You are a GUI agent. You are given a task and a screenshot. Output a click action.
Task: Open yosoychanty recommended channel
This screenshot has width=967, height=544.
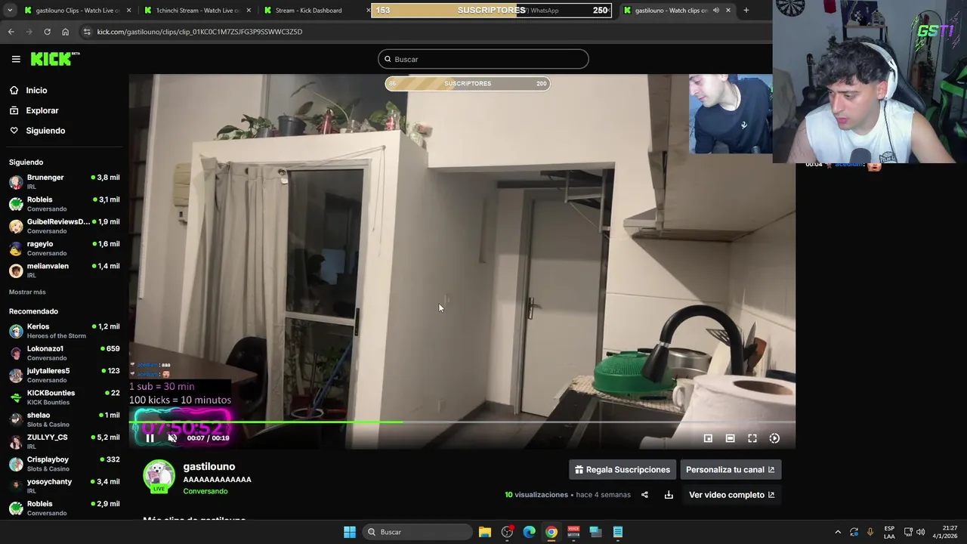[64, 486]
